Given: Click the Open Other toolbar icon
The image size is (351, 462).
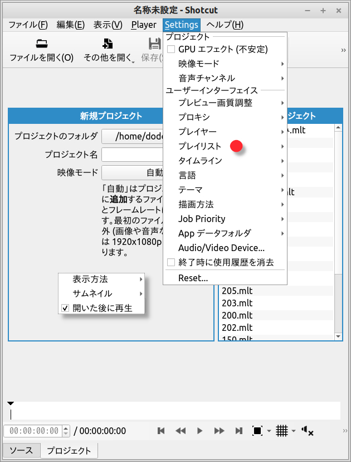Looking at the screenshot, I should click(108, 44).
